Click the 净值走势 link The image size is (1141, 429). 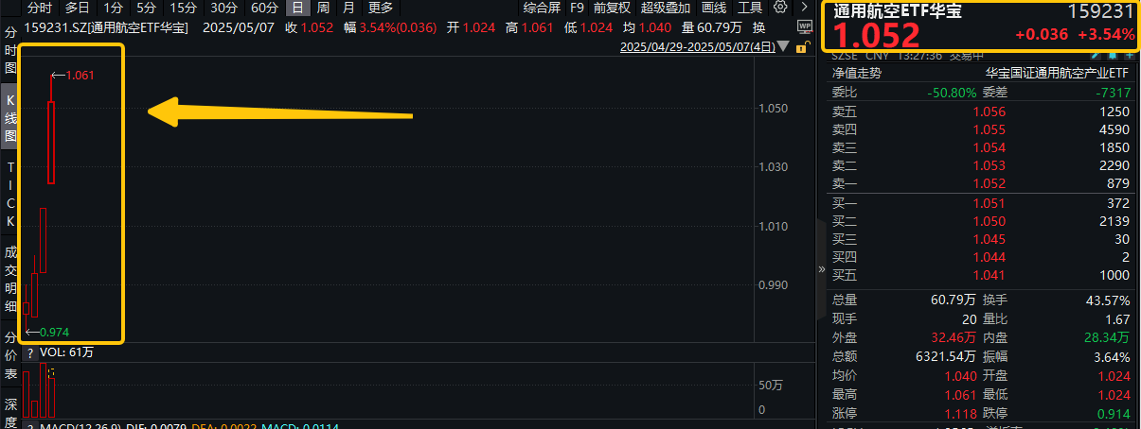tap(856, 73)
